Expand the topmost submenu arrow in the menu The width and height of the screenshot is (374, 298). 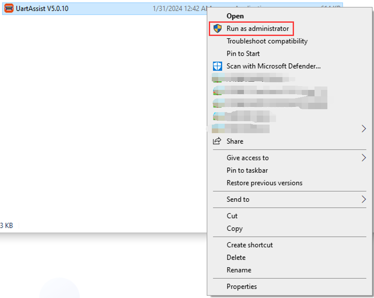click(363, 128)
